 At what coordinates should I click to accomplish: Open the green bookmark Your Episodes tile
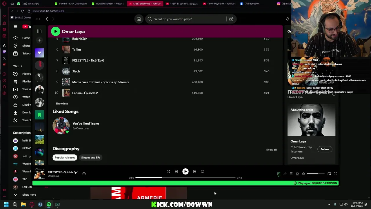pyautogui.click(x=39, y=115)
